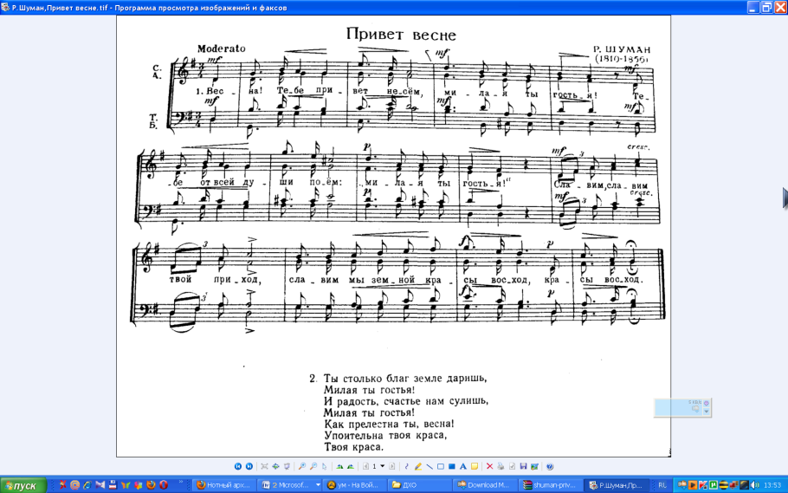The width and height of the screenshot is (788, 493).
Task: Rotate the image clockwise
Action: pos(340,466)
